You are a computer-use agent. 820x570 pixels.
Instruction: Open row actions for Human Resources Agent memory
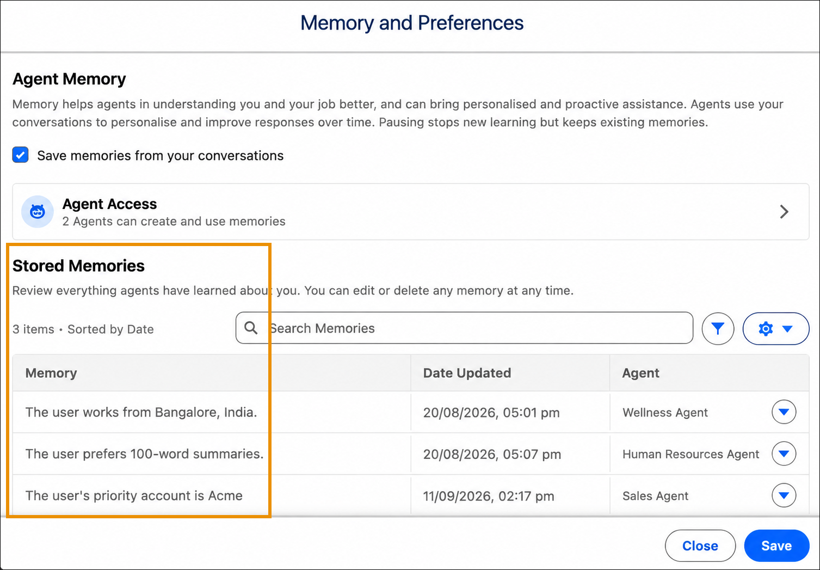coord(784,453)
